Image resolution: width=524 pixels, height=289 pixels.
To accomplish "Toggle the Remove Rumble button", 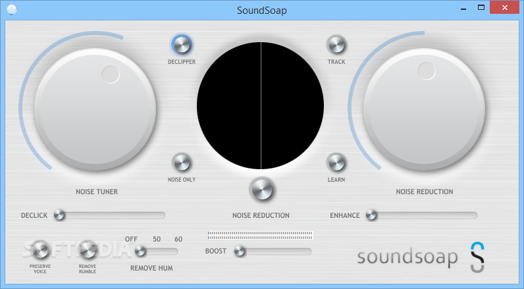I will pyautogui.click(x=88, y=250).
